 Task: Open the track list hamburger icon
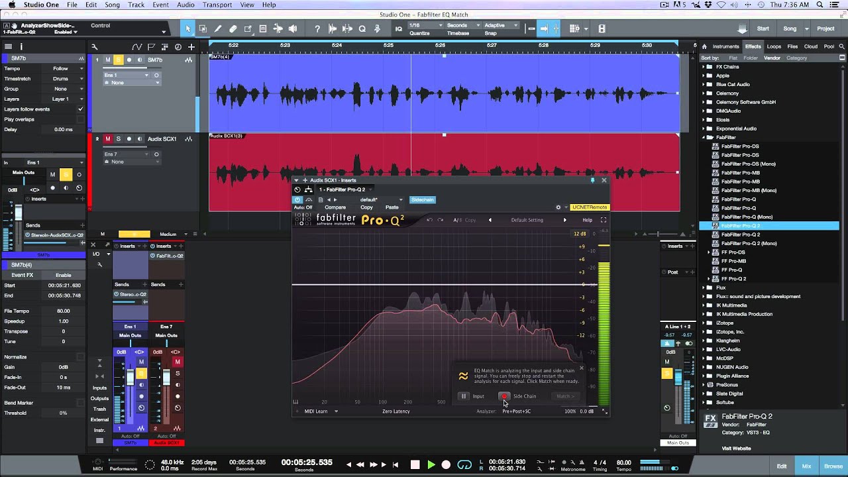(x=8, y=46)
